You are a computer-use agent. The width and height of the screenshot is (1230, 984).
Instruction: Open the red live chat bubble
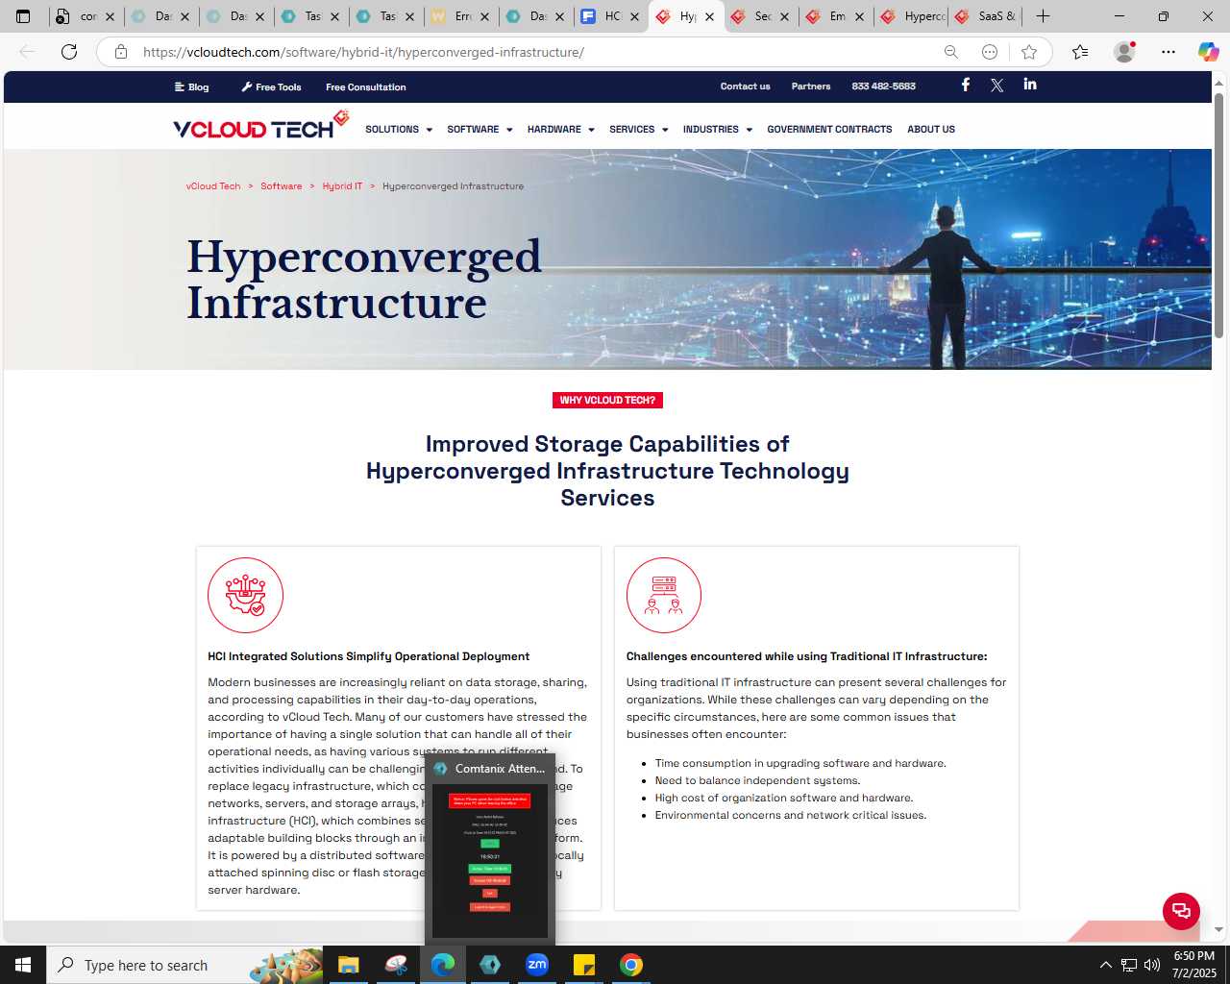point(1181,911)
